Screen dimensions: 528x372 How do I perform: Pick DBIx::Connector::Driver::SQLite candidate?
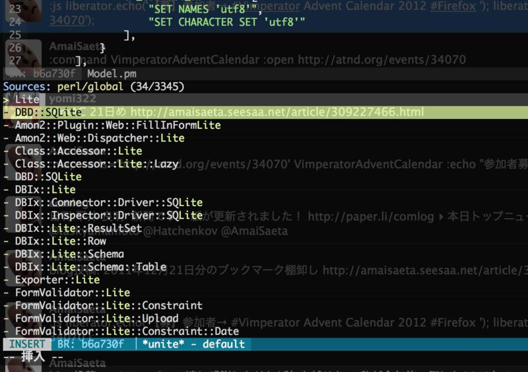(109, 202)
